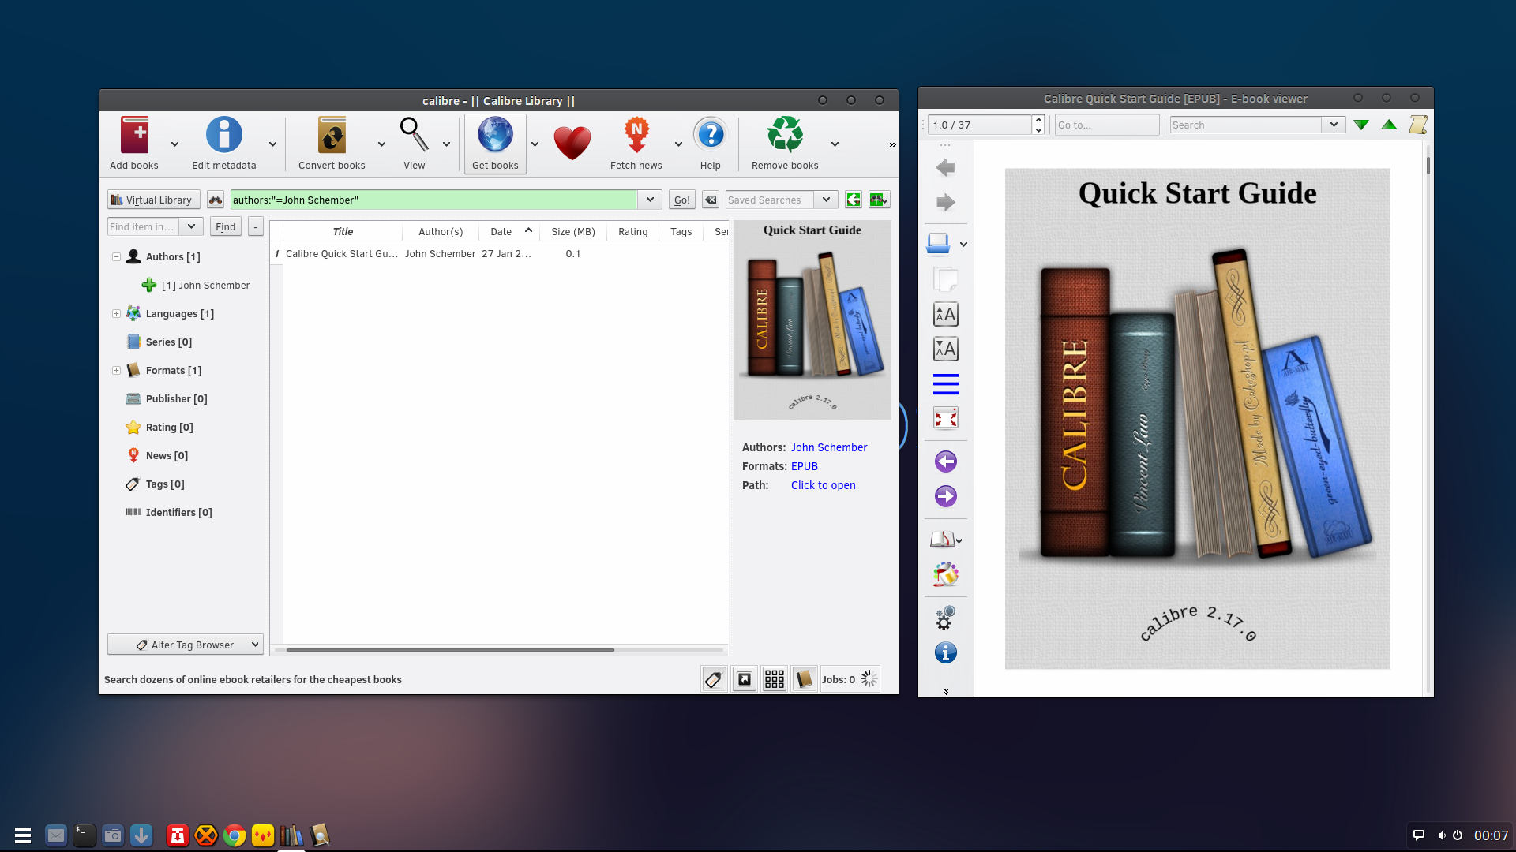Open Alter Tag Browser dropdown

(x=185, y=645)
